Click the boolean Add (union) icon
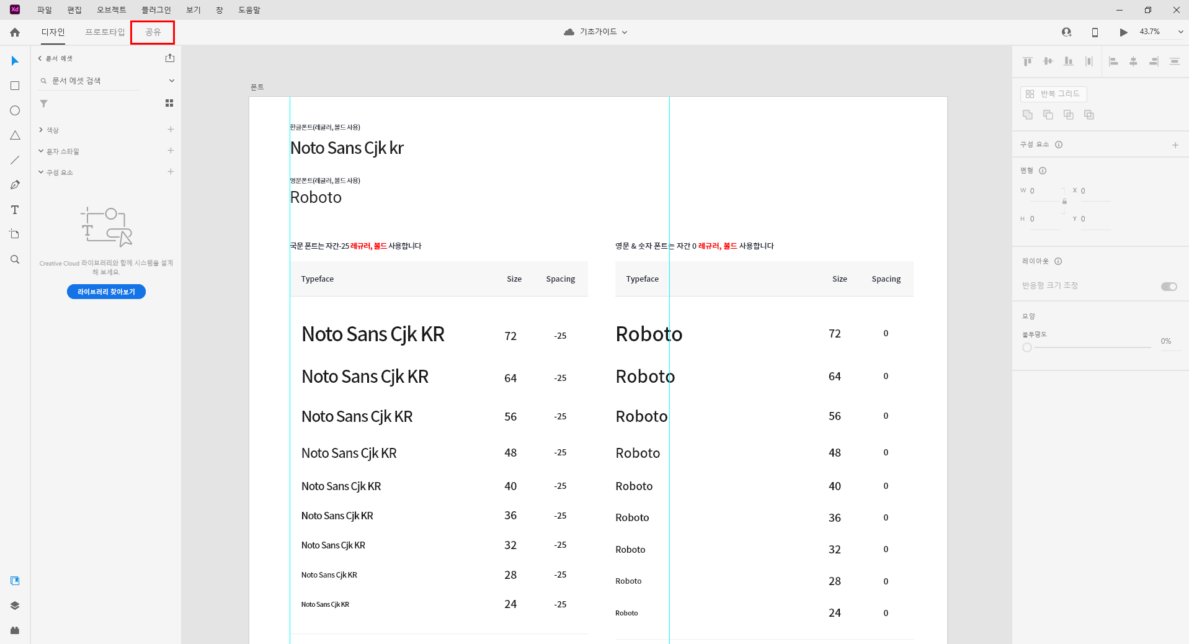This screenshot has width=1189, height=644. pyautogui.click(x=1028, y=115)
